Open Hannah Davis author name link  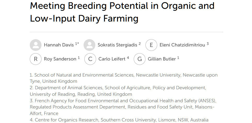point(59,45)
